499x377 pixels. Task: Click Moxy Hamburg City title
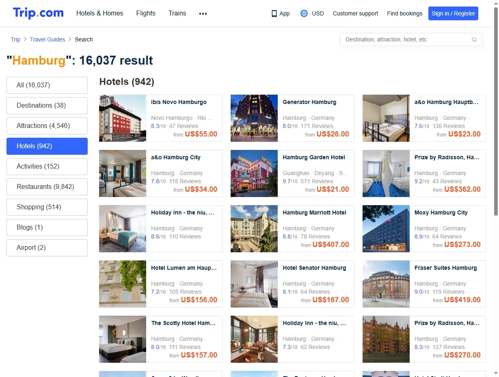pyautogui.click(x=441, y=213)
